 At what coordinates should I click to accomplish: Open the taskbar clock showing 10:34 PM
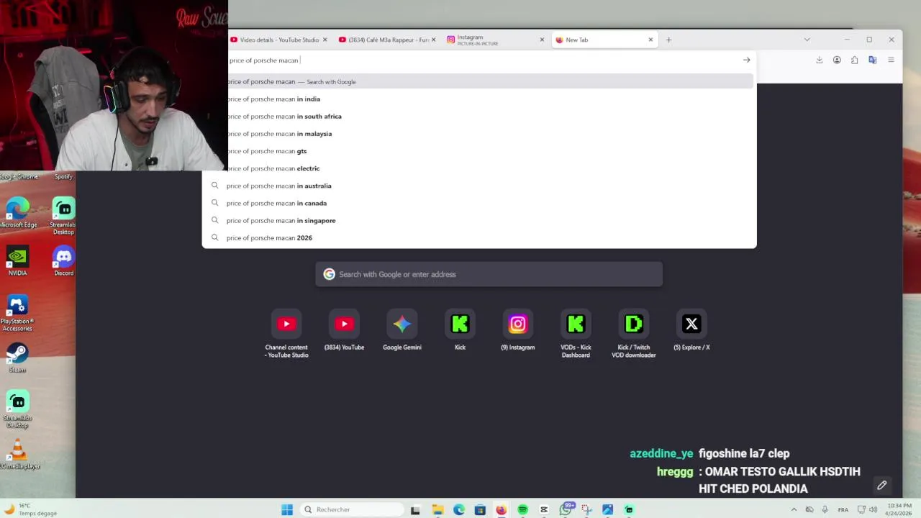899,509
